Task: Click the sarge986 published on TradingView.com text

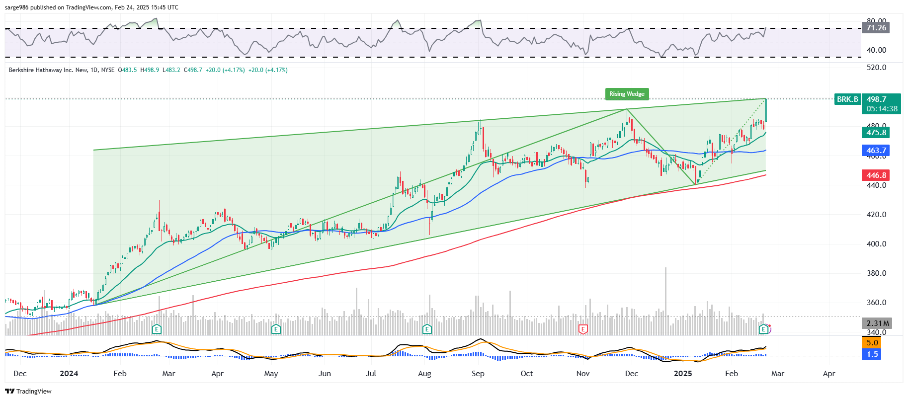Action: coord(91,7)
